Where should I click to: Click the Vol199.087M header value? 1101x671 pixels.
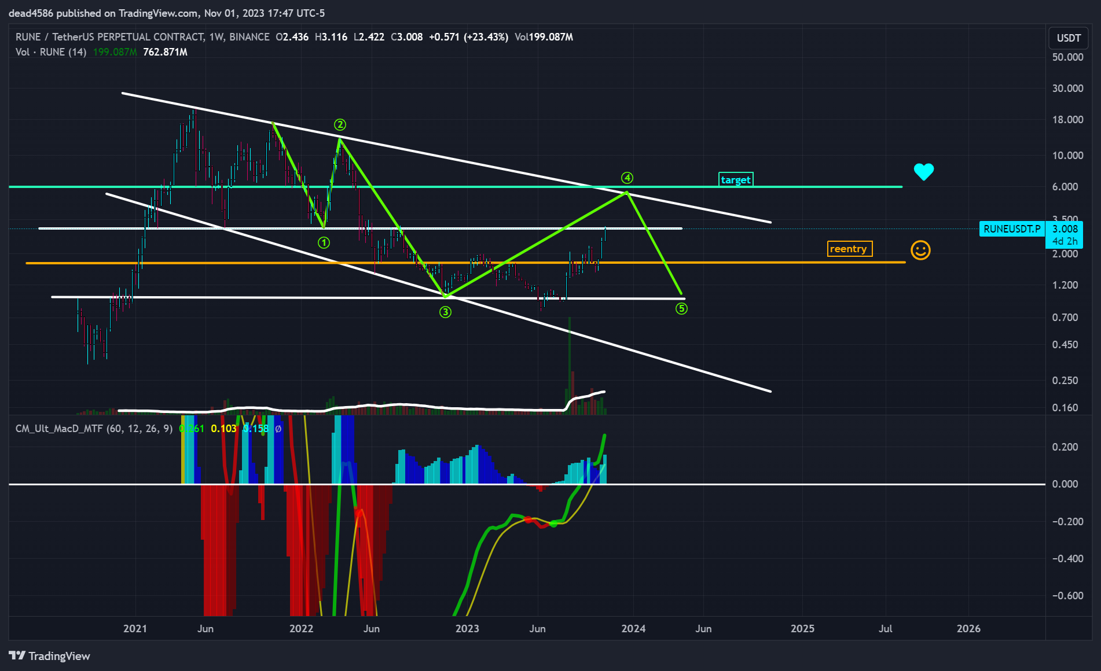(x=544, y=37)
